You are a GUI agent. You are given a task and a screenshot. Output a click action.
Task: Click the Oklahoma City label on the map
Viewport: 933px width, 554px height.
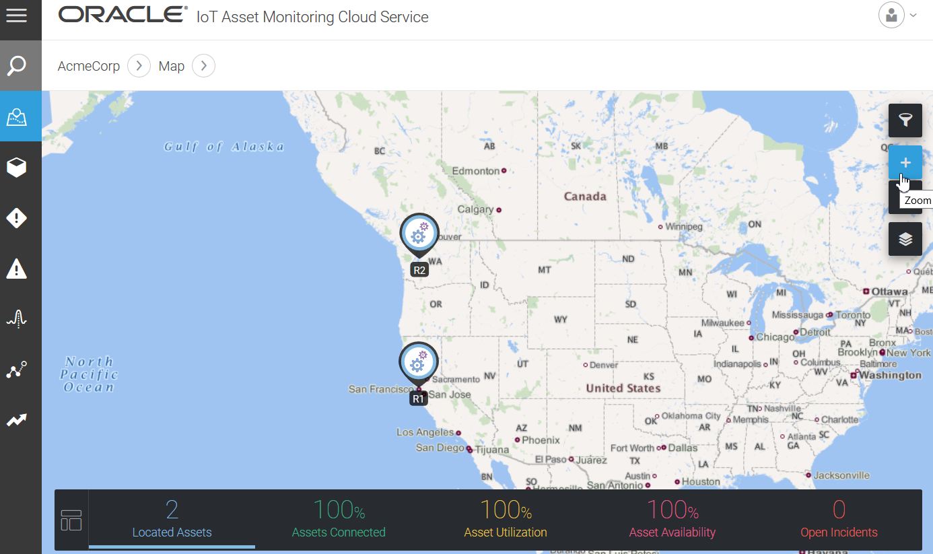click(x=691, y=416)
